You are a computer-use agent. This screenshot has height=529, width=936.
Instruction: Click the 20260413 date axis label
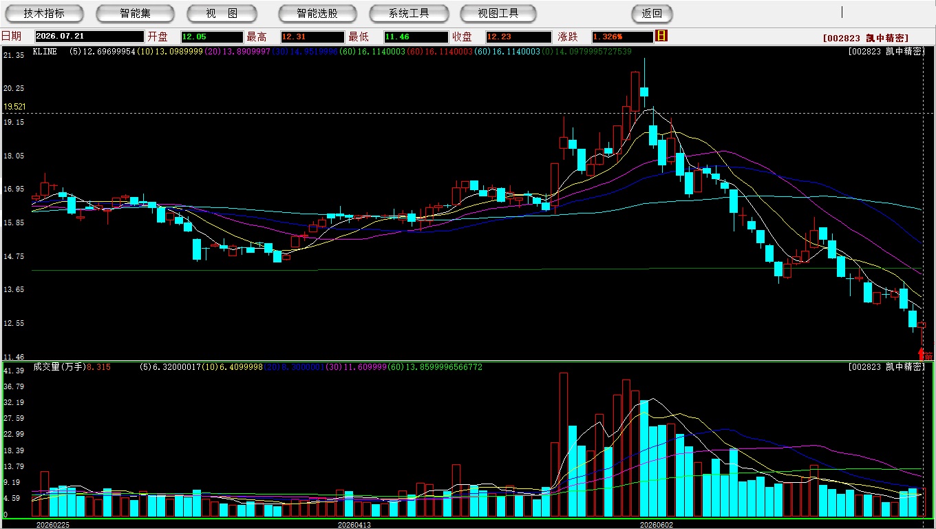pyautogui.click(x=354, y=524)
